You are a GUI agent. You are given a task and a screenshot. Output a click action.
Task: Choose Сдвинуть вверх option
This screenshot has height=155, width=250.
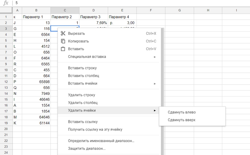click(182, 120)
